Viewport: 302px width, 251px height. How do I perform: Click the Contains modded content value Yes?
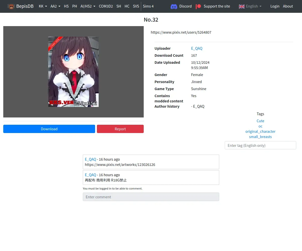pyautogui.click(x=194, y=96)
